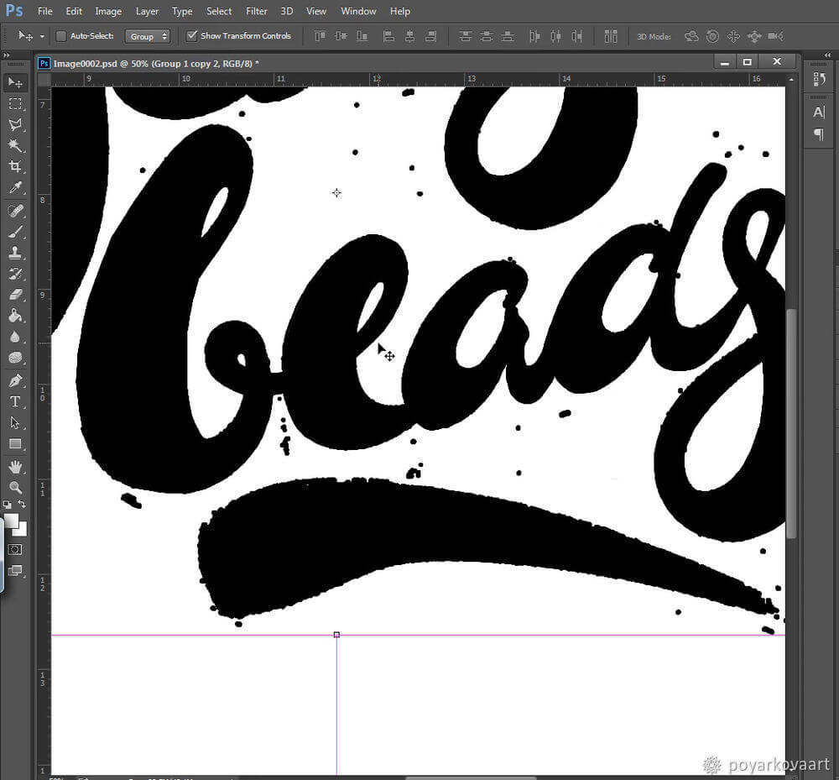Select the Blur tool
The height and width of the screenshot is (780, 839).
[15, 336]
